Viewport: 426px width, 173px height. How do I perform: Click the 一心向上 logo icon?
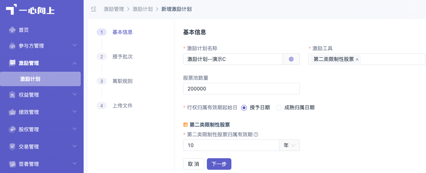12,9
